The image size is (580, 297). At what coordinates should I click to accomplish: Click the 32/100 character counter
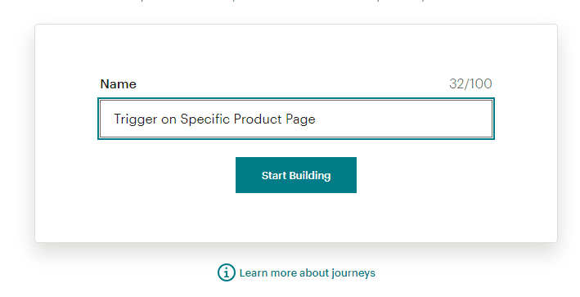(470, 84)
